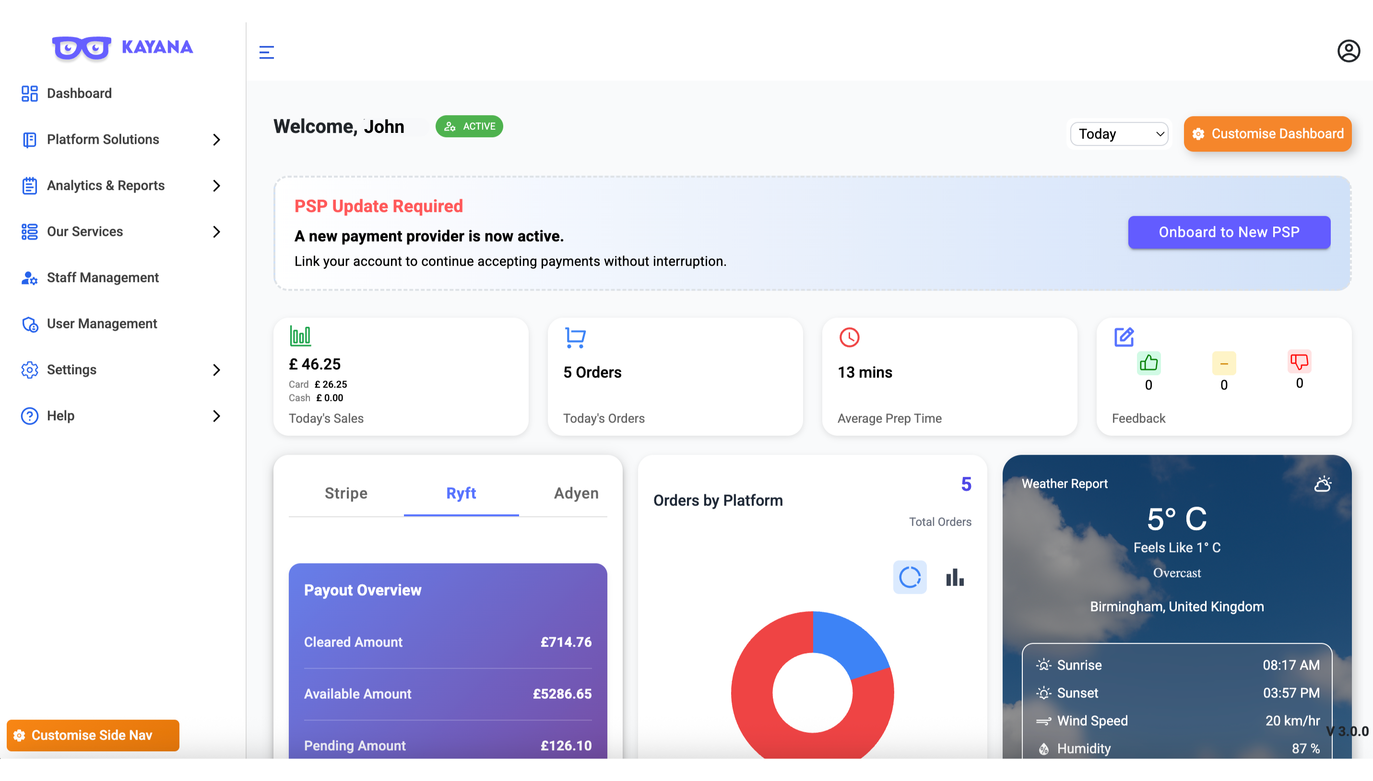
Task: Click the Customise Dashboard button
Action: tap(1267, 133)
